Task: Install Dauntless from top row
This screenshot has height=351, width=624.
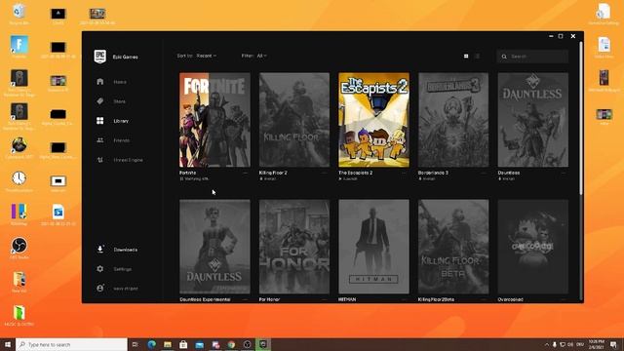Action: tap(507, 179)
